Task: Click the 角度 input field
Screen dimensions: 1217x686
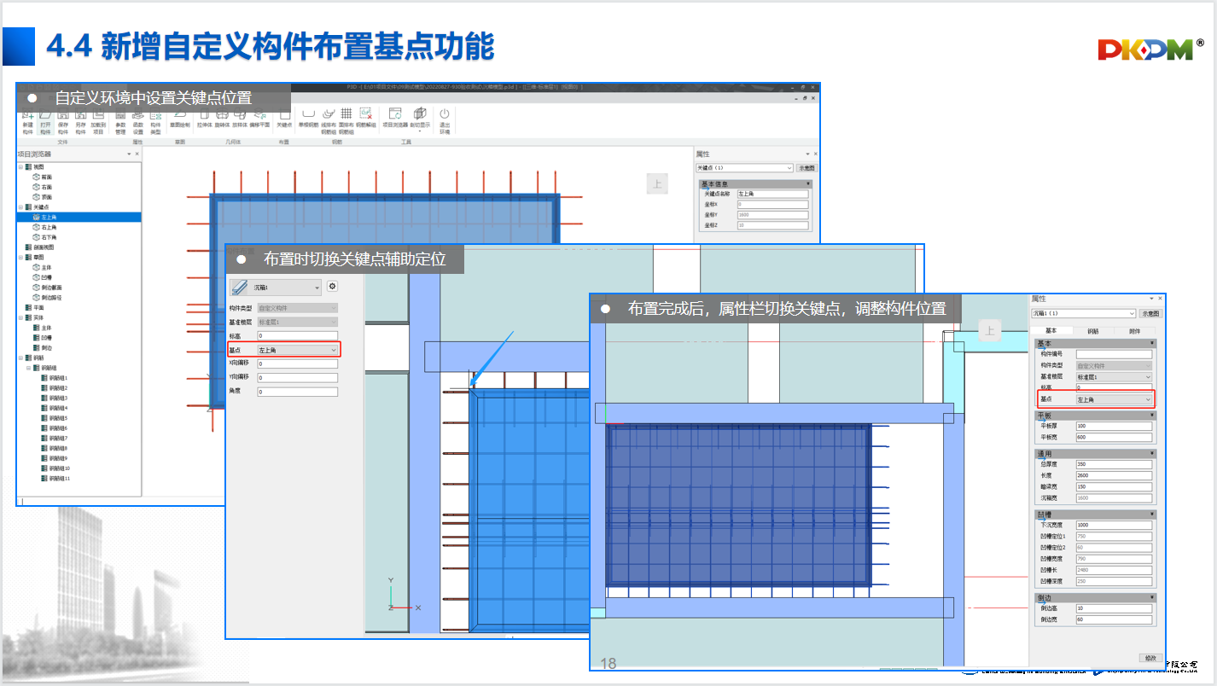Action: [x=297, y=392]
